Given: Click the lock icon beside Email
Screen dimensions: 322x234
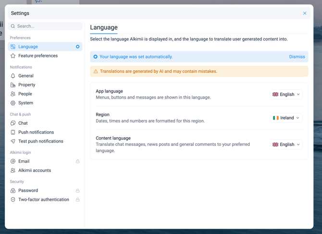Looking at the screenshot, I should tap(78, 161).
